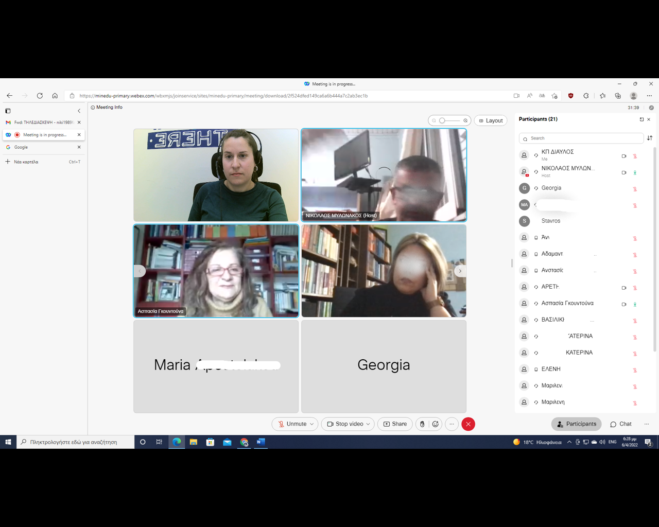Image resolution: width=659 pixels, height=527 pixels.
Task: Click the Share button
Action: click(395, 424)
